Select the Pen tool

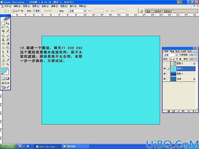3,56
